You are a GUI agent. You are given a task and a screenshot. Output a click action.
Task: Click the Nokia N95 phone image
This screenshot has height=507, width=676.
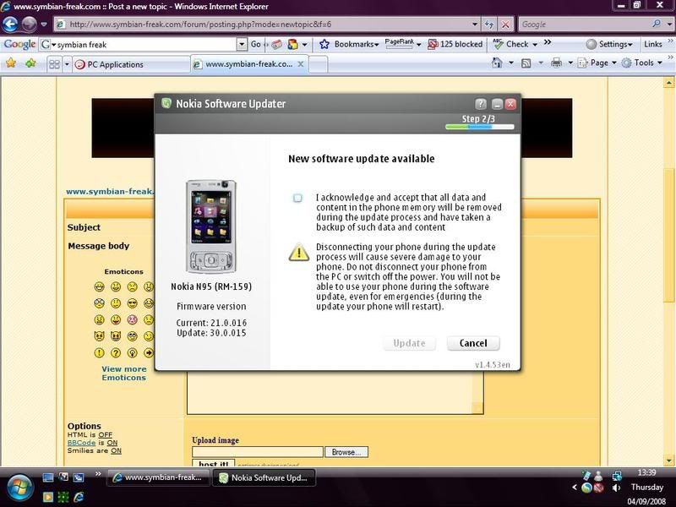point(211,226)
